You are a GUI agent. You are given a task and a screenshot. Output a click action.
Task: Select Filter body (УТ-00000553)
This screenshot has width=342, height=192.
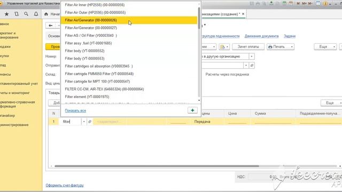pyautogui.click(x=129, y=58)
